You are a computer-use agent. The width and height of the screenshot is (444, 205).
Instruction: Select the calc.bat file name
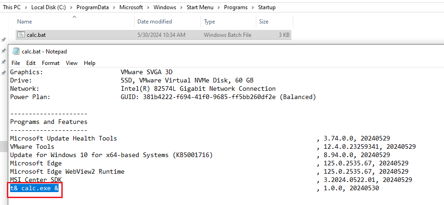[36, 35]
